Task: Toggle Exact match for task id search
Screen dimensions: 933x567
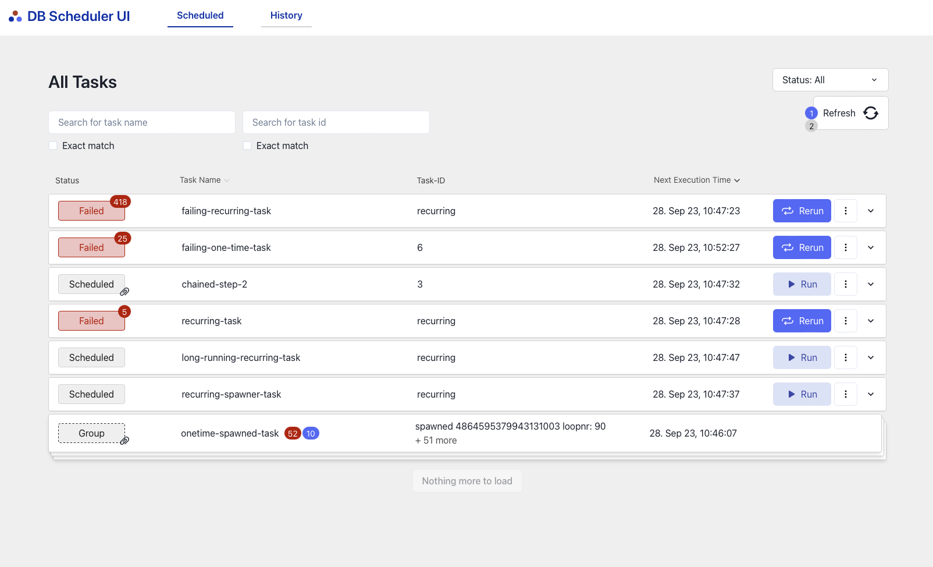Action: tap(247, 146)
